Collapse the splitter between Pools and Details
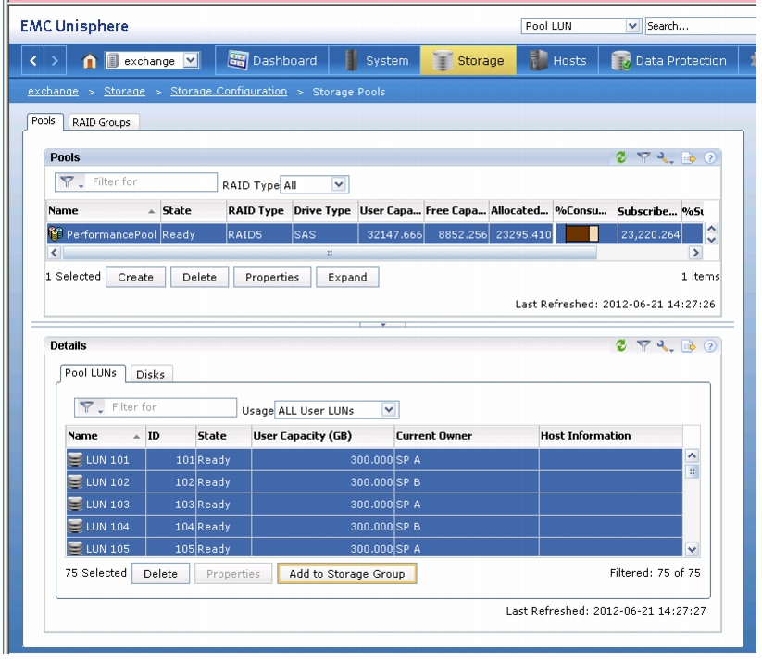 point(383,324)
